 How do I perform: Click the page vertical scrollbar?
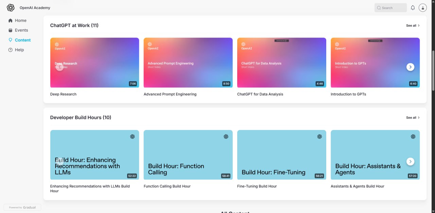(433, 70)
